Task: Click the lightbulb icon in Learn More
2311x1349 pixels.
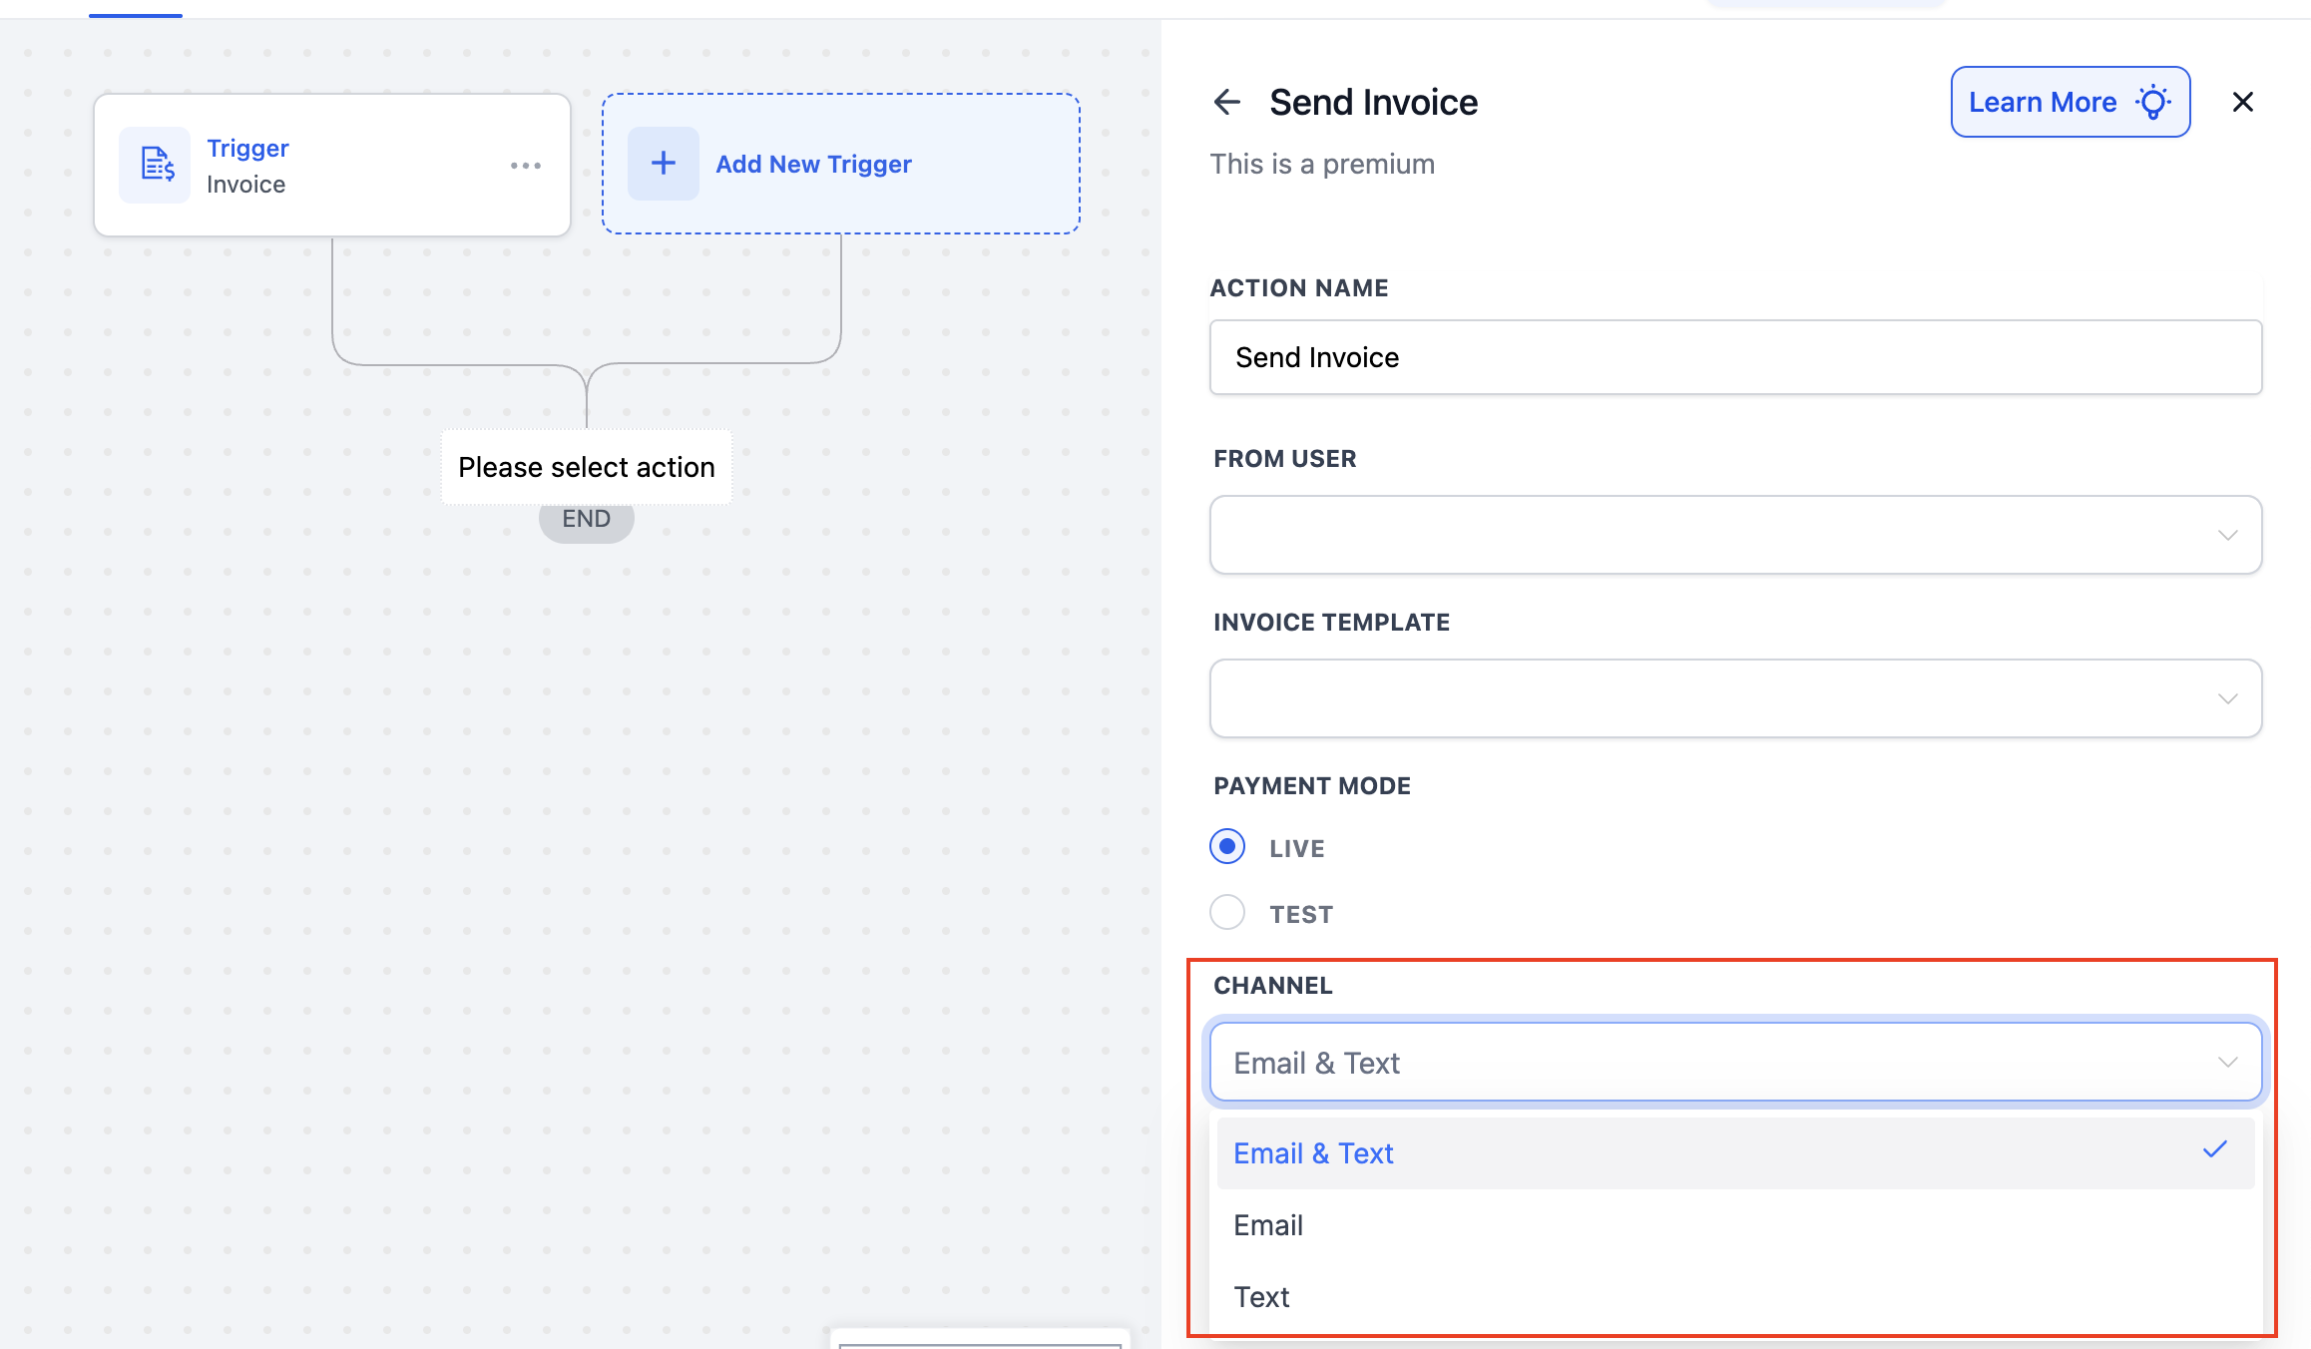Action: point(2153,102)
